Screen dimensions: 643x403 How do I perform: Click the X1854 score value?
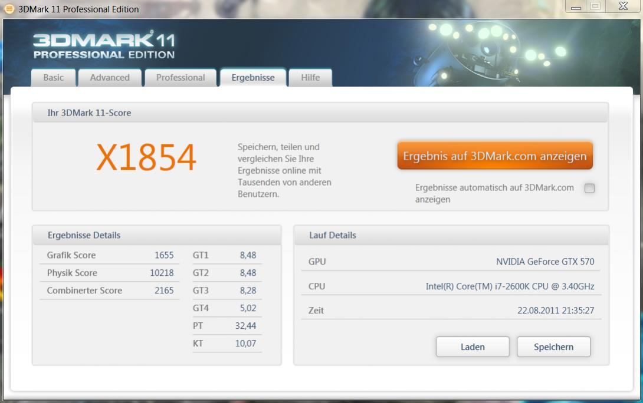(x=146, y=157)
